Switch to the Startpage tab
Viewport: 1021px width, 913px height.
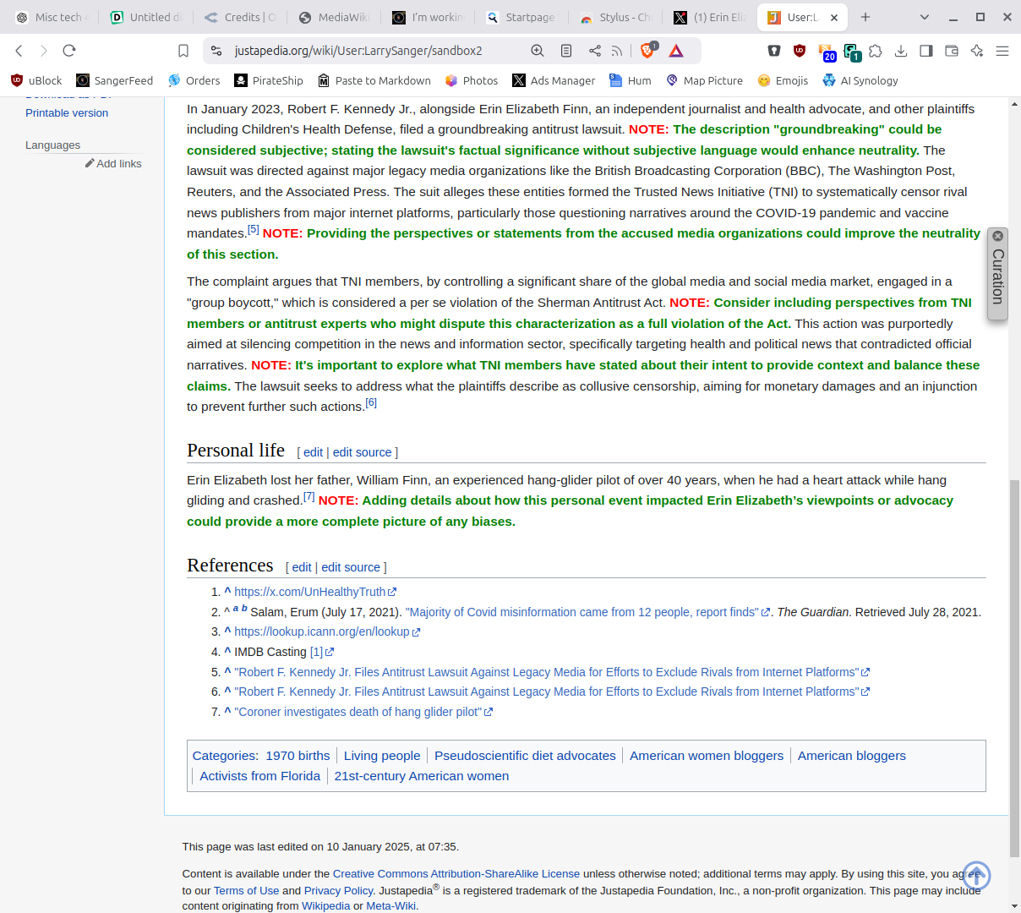(521, 17)
